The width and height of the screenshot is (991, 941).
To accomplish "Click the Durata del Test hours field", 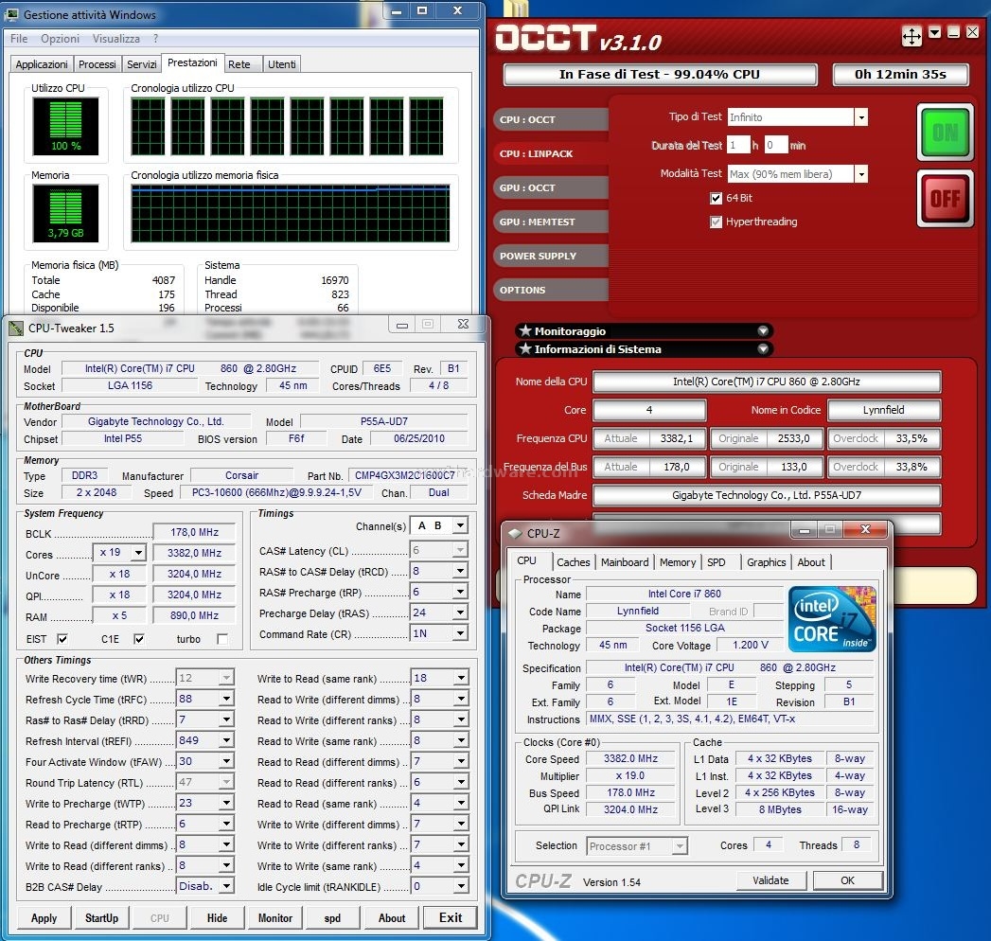I will point(738,146).
